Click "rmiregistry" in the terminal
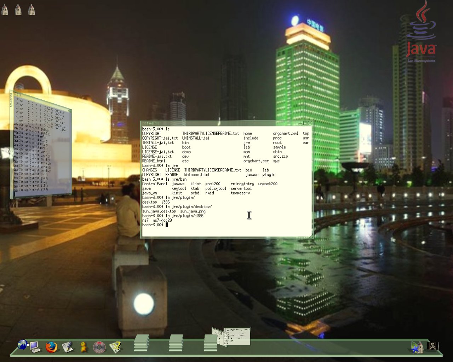 (242, 184)
